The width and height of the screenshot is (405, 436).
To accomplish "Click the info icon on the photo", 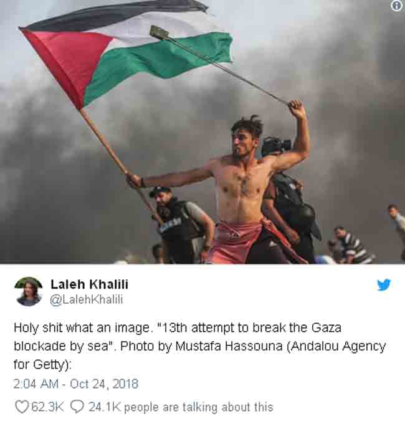I will 396,6.
